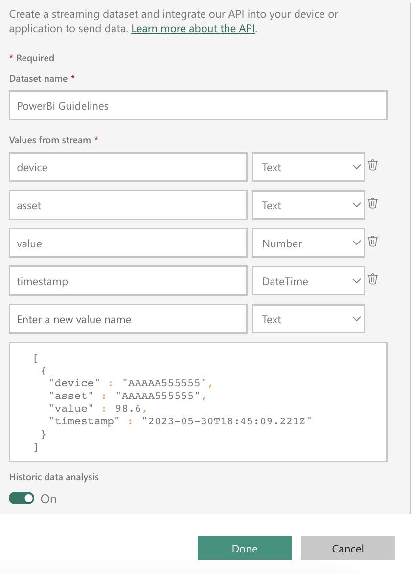Click inside the JSON sample preview box
Viewport: 411px width, 574px height.
coord(198,401)
